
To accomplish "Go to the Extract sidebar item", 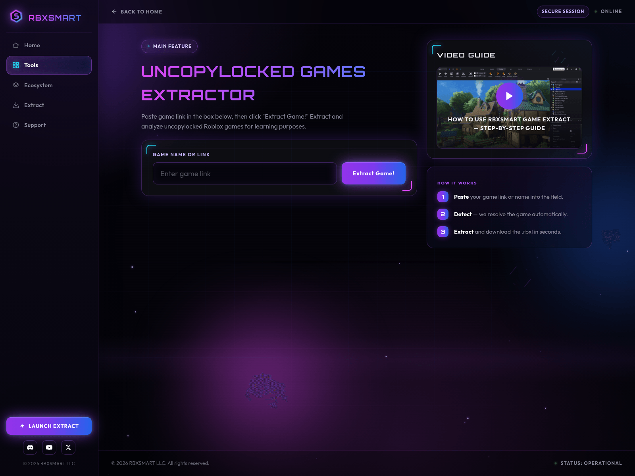I will (49, 105).
